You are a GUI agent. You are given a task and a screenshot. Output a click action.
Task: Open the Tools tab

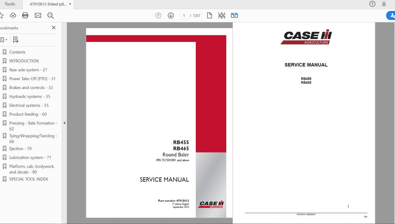(10, 4)
